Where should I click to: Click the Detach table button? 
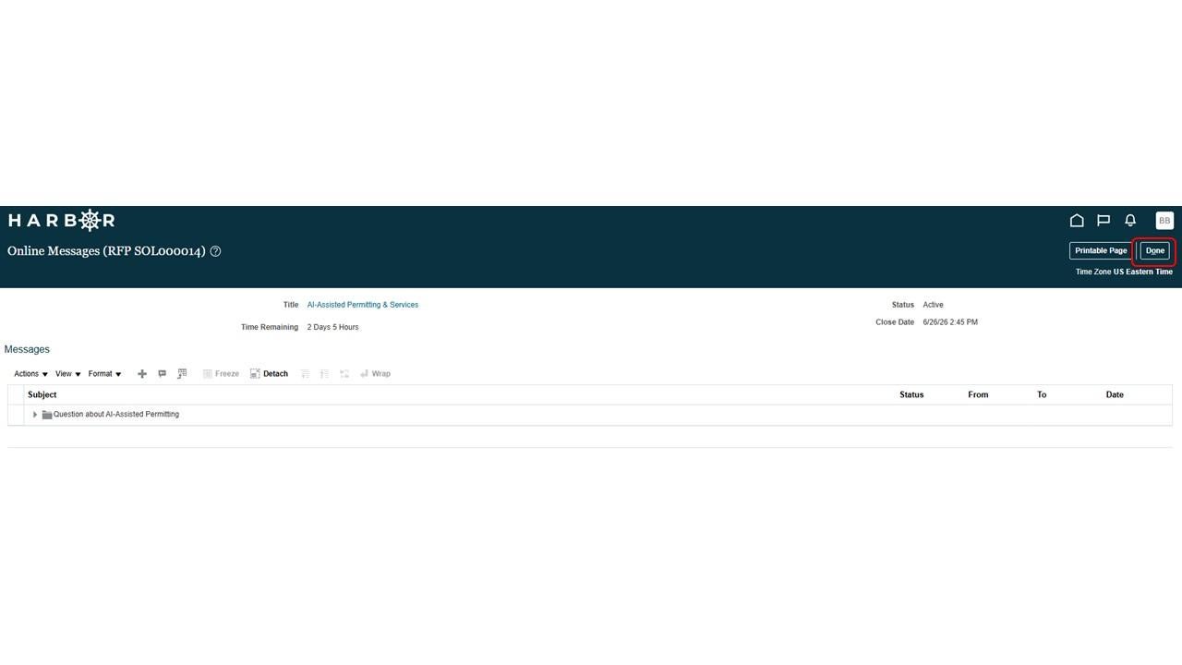click(x=269, y=374)
